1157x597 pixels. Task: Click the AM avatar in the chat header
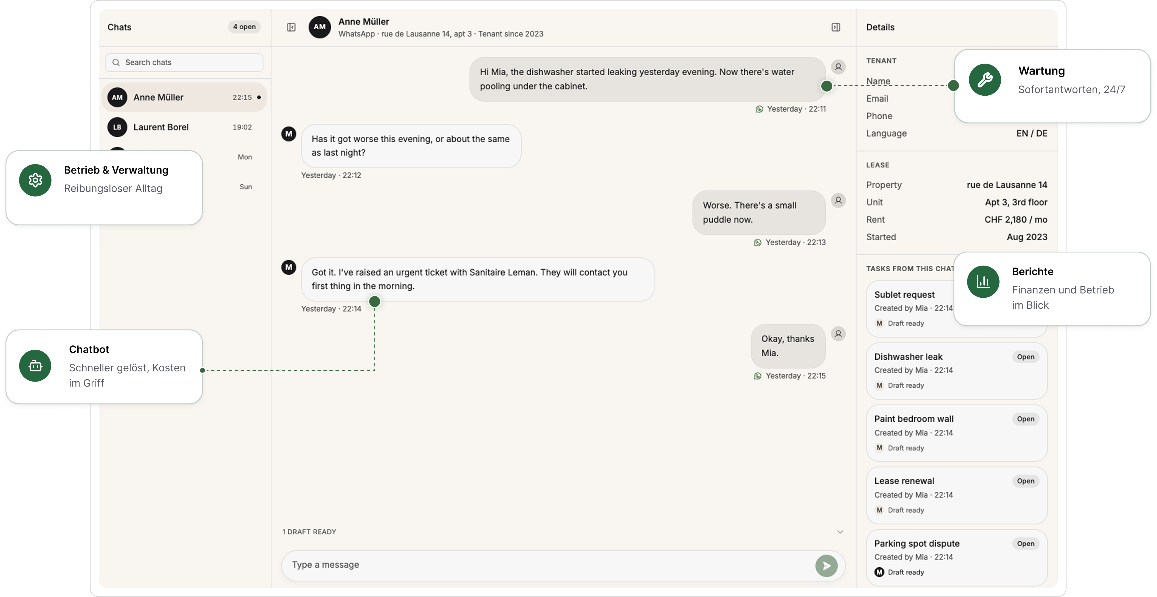pos(319,27)
